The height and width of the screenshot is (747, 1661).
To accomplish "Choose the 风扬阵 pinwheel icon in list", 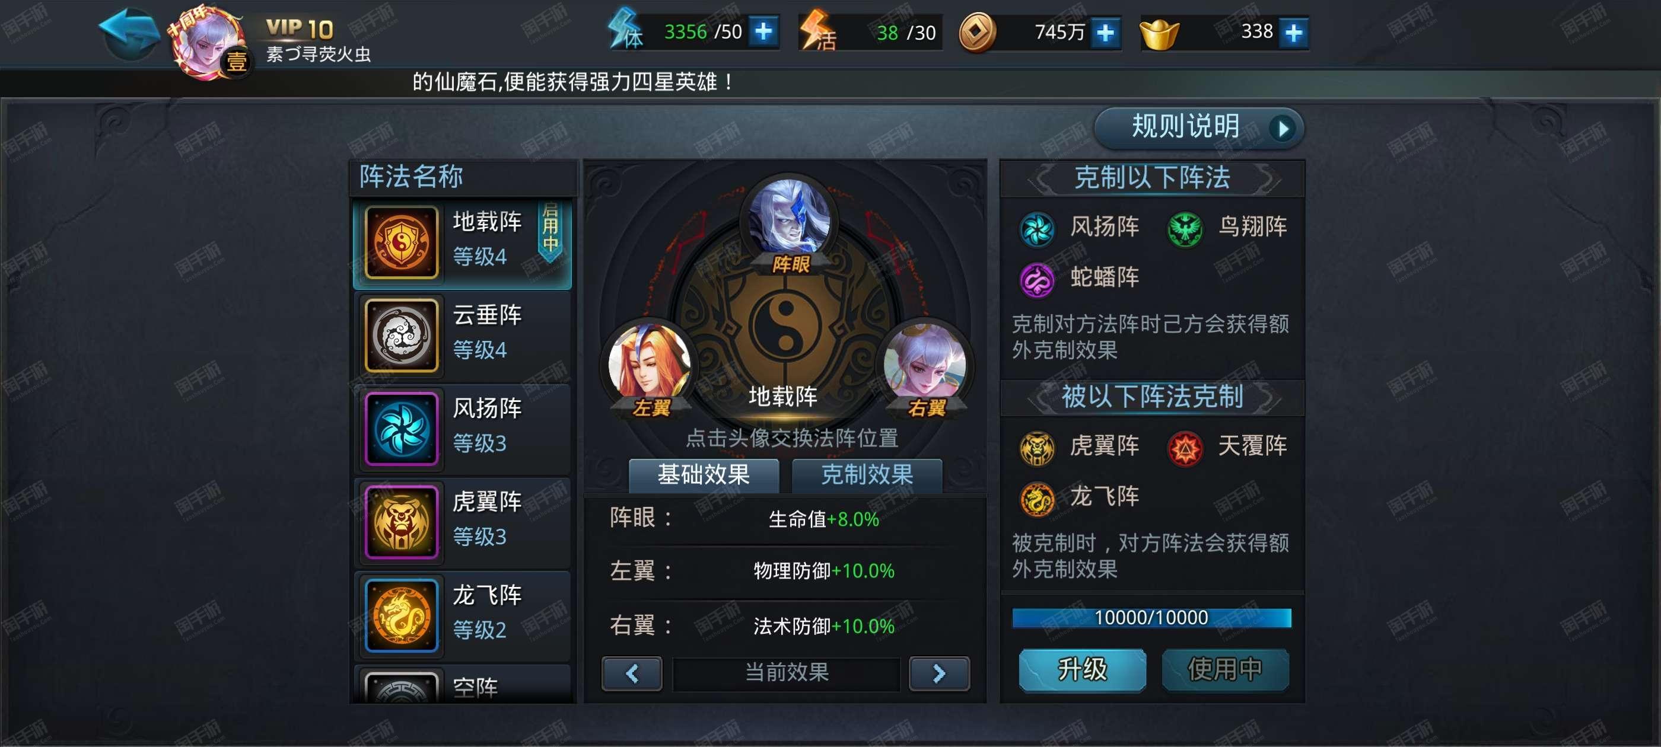I will (x=402, y=429).
